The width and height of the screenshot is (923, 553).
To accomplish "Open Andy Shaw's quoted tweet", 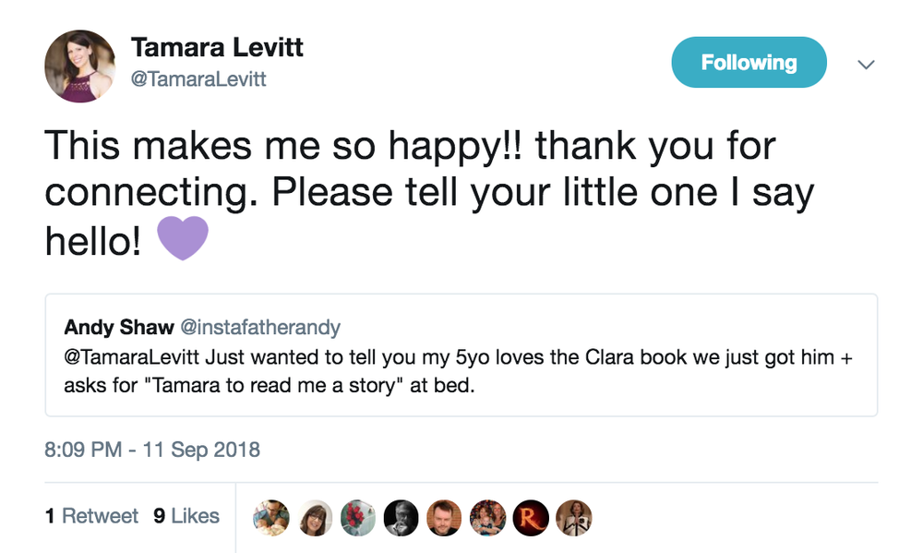I will click(461, 355).
